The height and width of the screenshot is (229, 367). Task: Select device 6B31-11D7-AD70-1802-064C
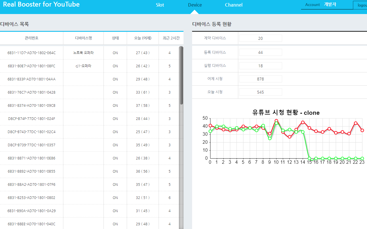tap(32, 53)
